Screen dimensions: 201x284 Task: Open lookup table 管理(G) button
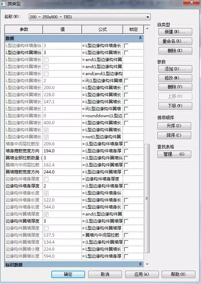coord(174,154)
